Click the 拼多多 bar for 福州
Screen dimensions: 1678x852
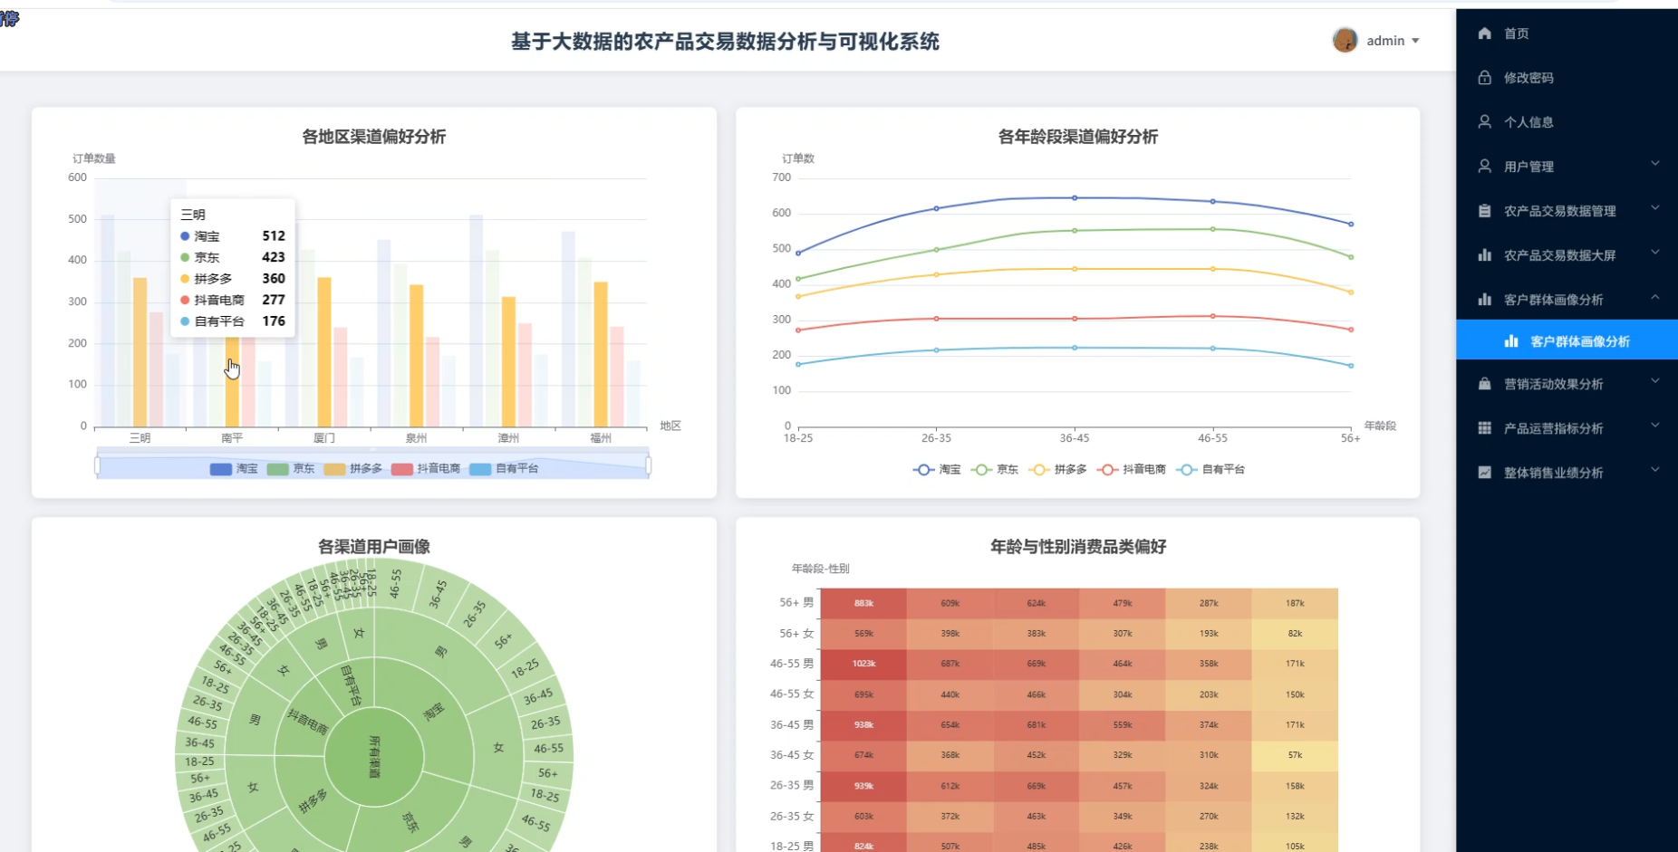(x=601, y=354)
